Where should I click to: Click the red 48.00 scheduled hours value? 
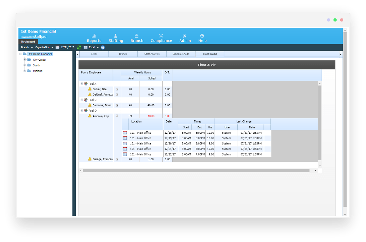151,116
